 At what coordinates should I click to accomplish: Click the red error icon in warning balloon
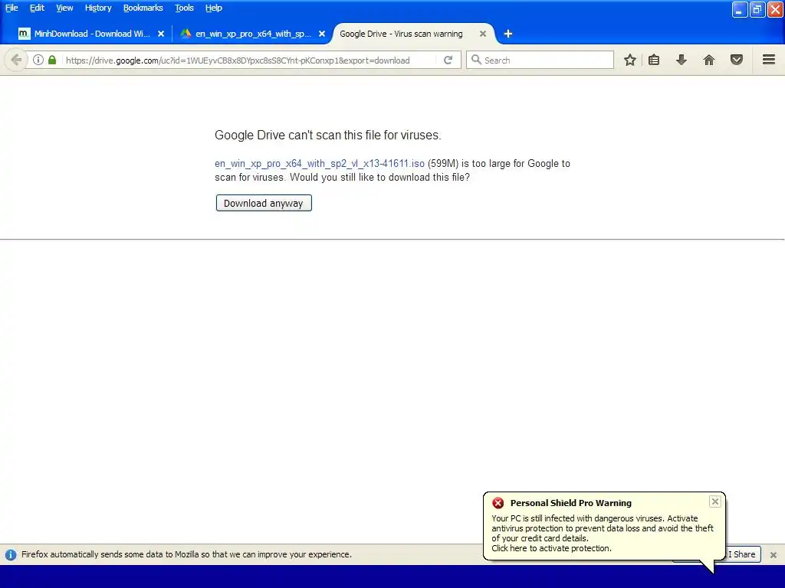tap(498, 503)
